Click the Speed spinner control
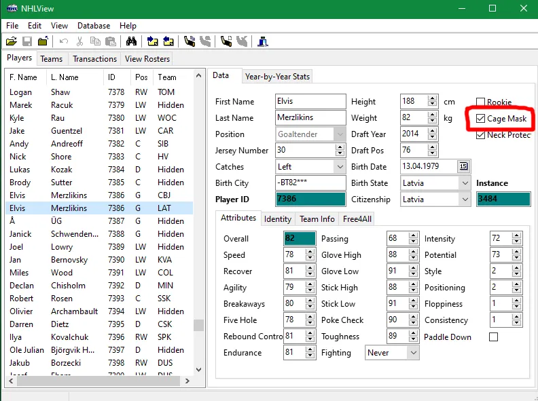538x401 pixels. click(x=310, y=254)
